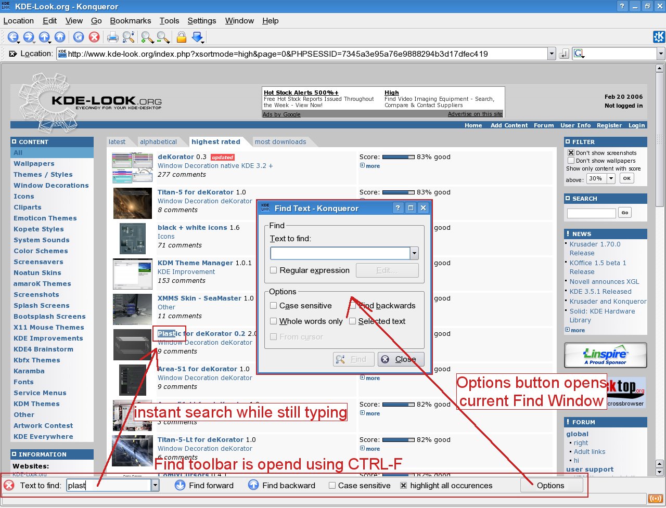Expand Text to find dropdown in dialog
This screenshot has height=508, width=666.
click(415, 254)
